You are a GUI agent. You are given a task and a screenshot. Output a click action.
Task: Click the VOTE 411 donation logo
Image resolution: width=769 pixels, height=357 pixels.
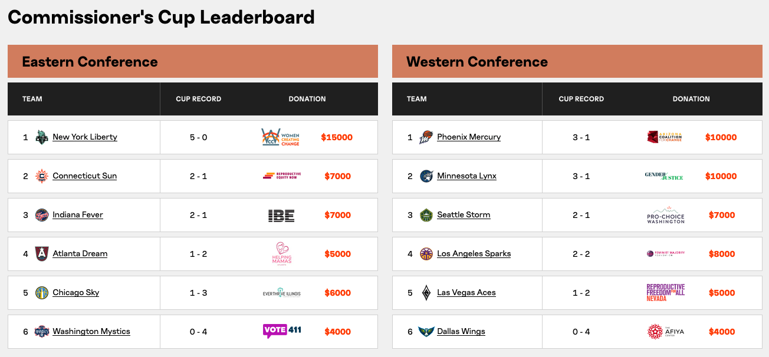pyautogui.click(x=282, y=330)
